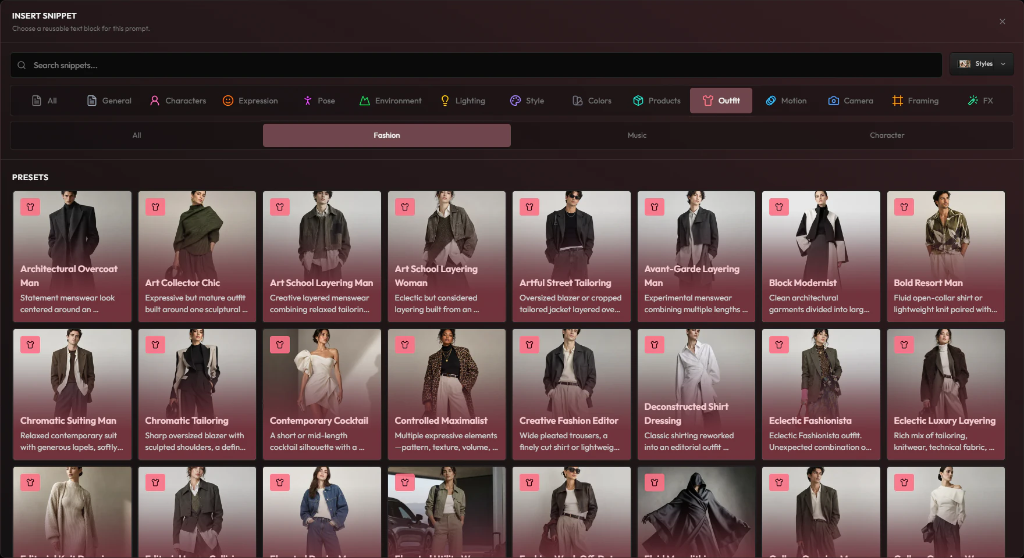The height and width of the screenshot is (558, 1024).
Task: Choose the Eclectic Fashionista preset
Action: coord(821,394)
